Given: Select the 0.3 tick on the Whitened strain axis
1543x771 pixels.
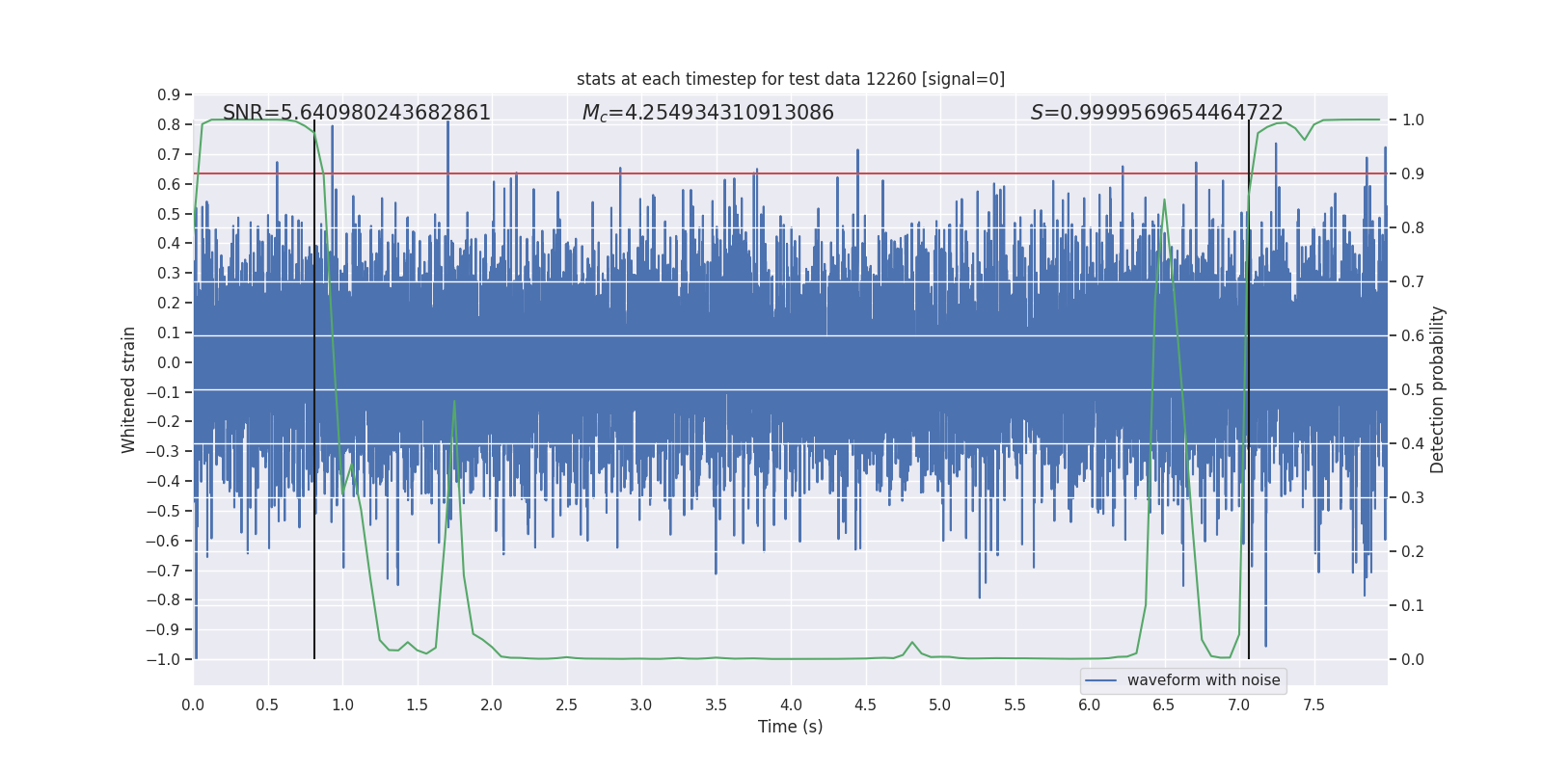Looking at the screenshot, I should [x=169, y=273].
